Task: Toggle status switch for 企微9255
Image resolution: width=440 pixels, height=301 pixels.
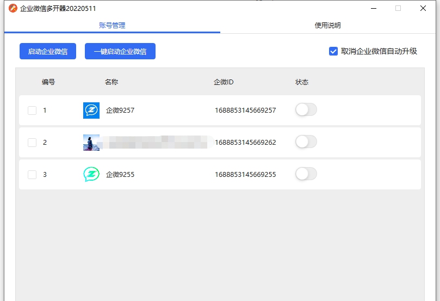Action: [306, 174]
